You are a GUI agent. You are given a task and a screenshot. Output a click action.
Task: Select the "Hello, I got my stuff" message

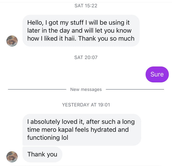81,31
